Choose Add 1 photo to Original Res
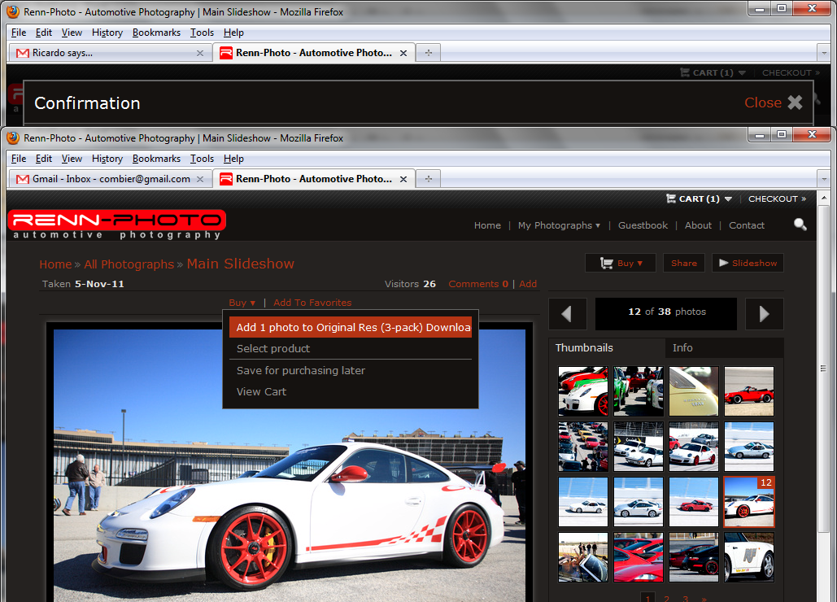The height and width of the screenshot is (602, 837). (x=351, y=327)
